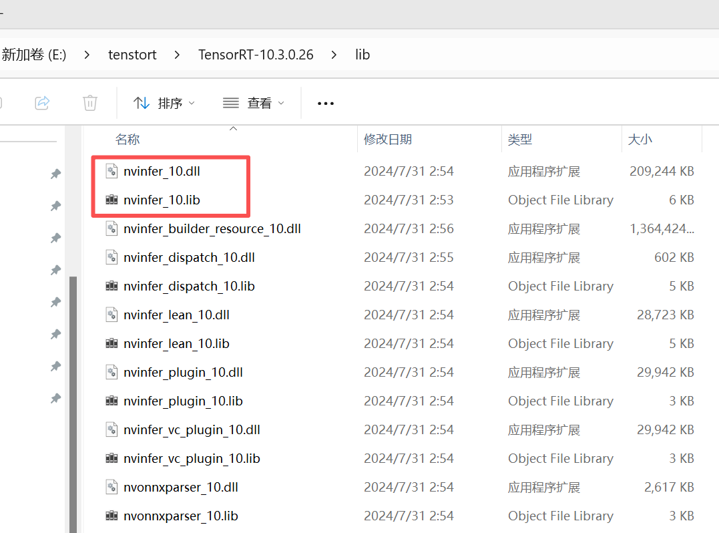Image resolution: width=719 pixels, height=533 pixels.
Task: Sort by Type (类型) column header
Action: click(x=520, y=140)
